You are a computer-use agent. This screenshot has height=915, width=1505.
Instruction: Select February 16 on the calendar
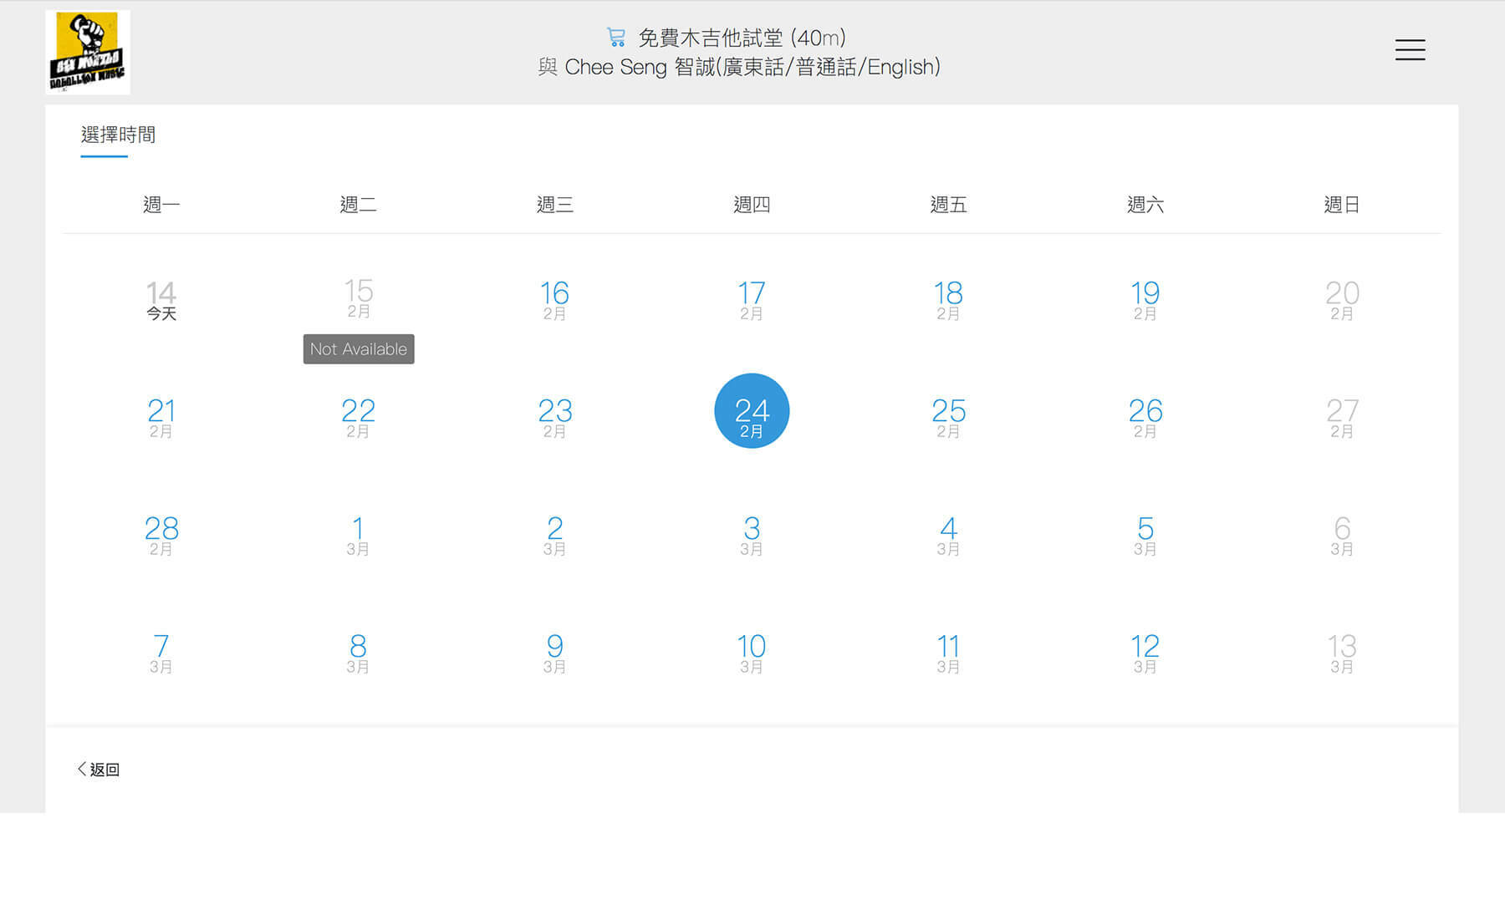tap(554, 300)
